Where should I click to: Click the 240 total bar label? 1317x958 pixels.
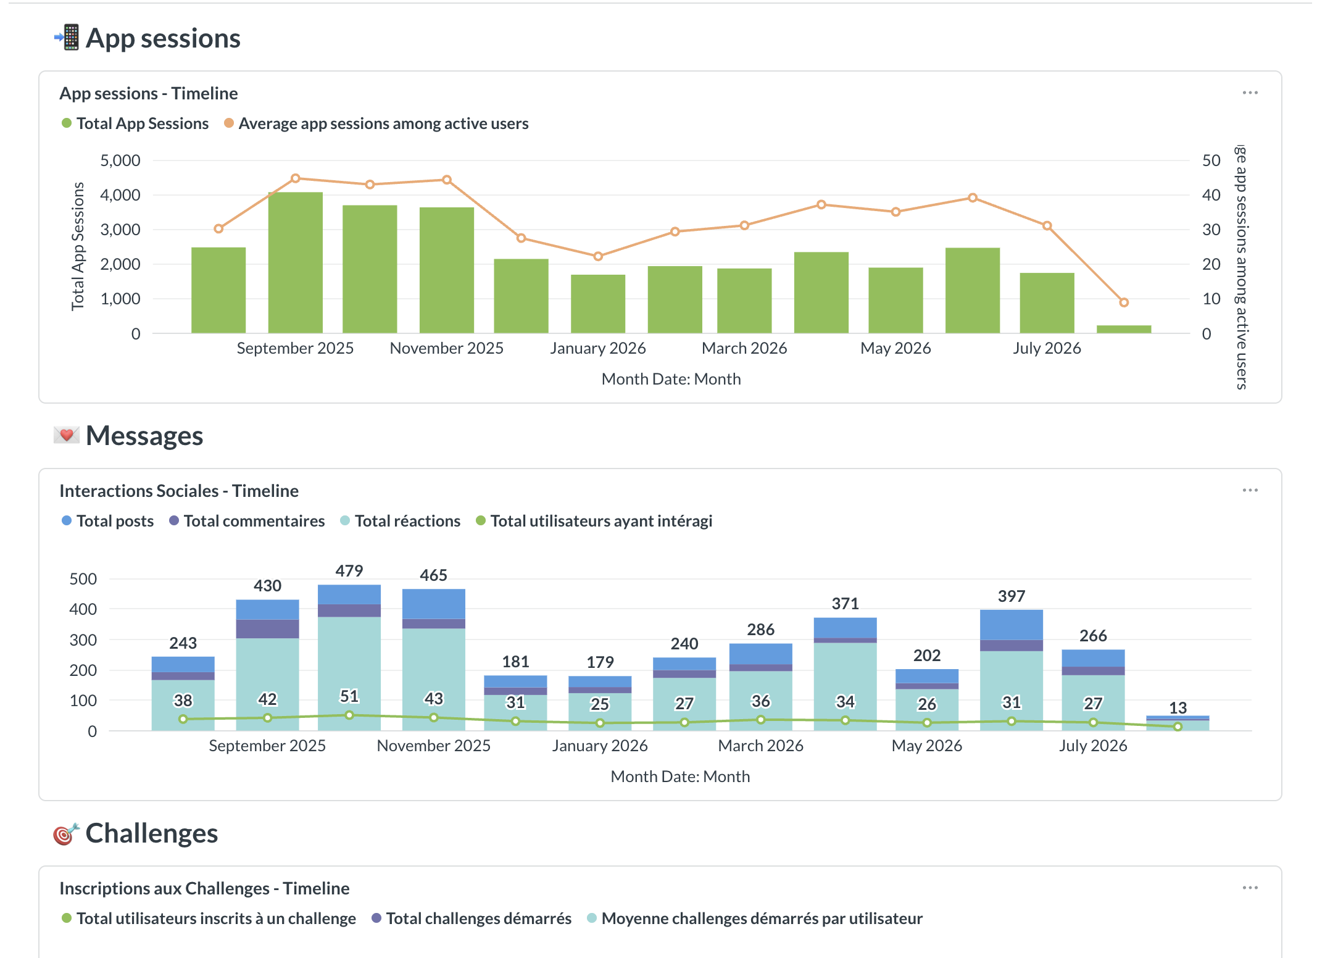[x=684, y=644]
